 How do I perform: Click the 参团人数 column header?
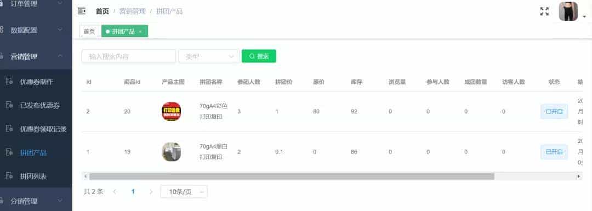coord(249,82)
